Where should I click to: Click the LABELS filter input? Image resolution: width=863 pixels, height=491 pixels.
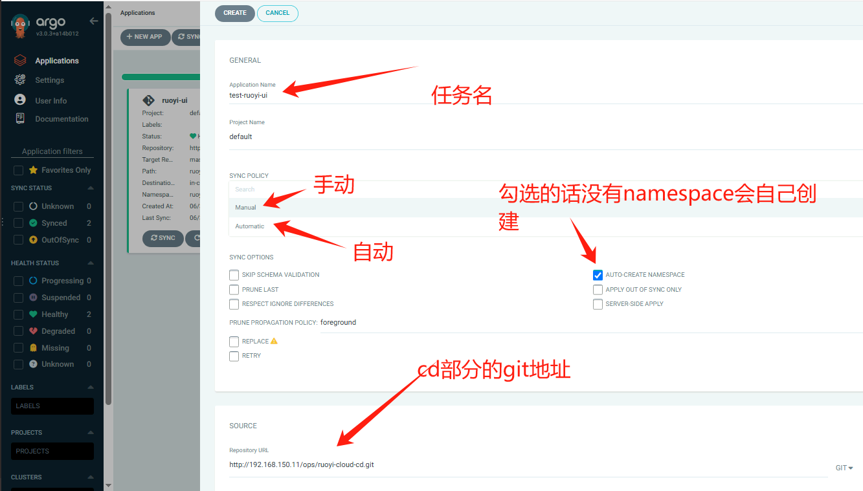click(x=52, y=406)
